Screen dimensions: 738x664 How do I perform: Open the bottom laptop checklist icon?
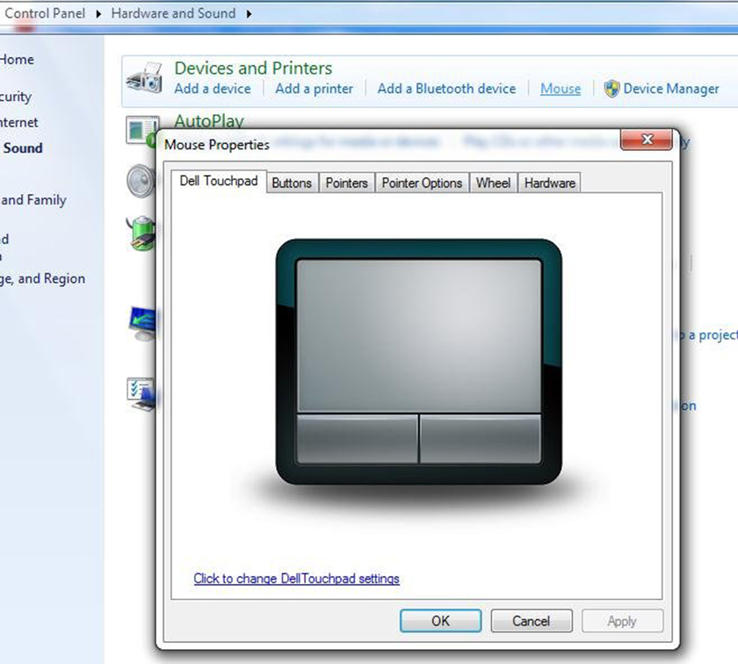tap(141, 393)
